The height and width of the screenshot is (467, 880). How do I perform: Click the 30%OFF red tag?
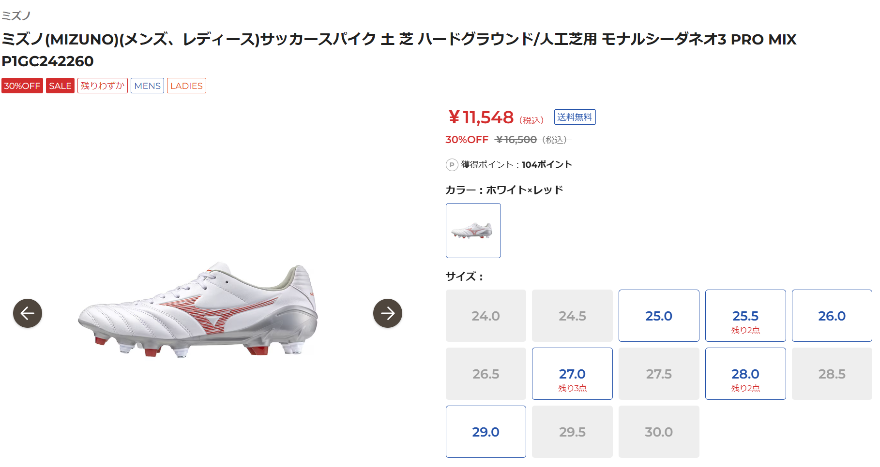[x=22, y=86]
